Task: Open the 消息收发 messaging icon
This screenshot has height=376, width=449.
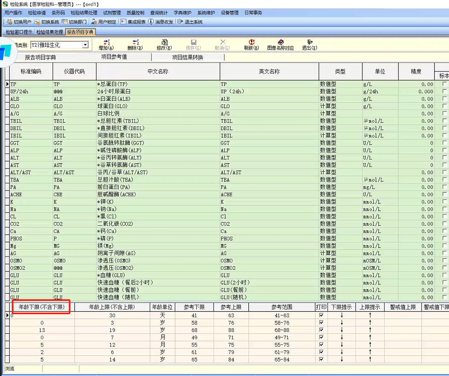Action: pos(151,22)
